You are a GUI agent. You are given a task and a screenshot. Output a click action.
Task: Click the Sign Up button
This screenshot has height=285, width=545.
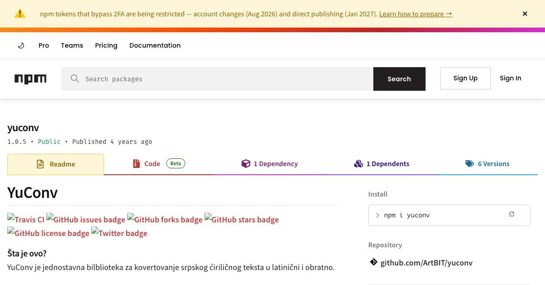466,78
